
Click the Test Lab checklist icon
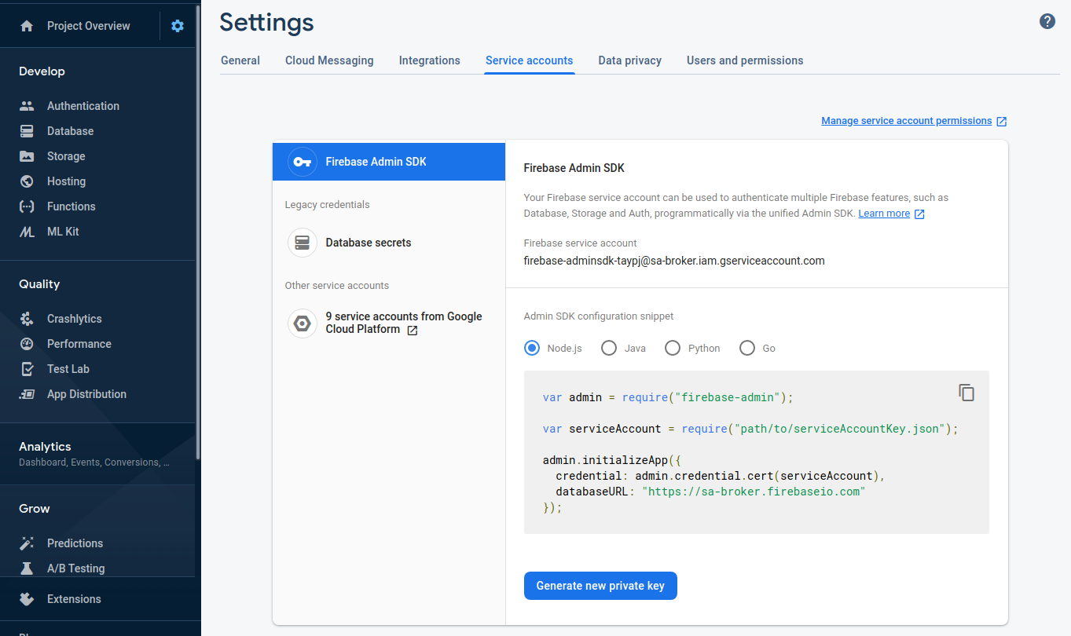click(x=27, y=369)
